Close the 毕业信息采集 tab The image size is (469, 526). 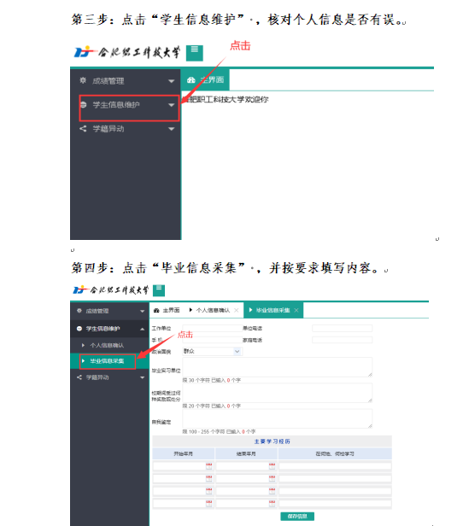tap(296, 310)
